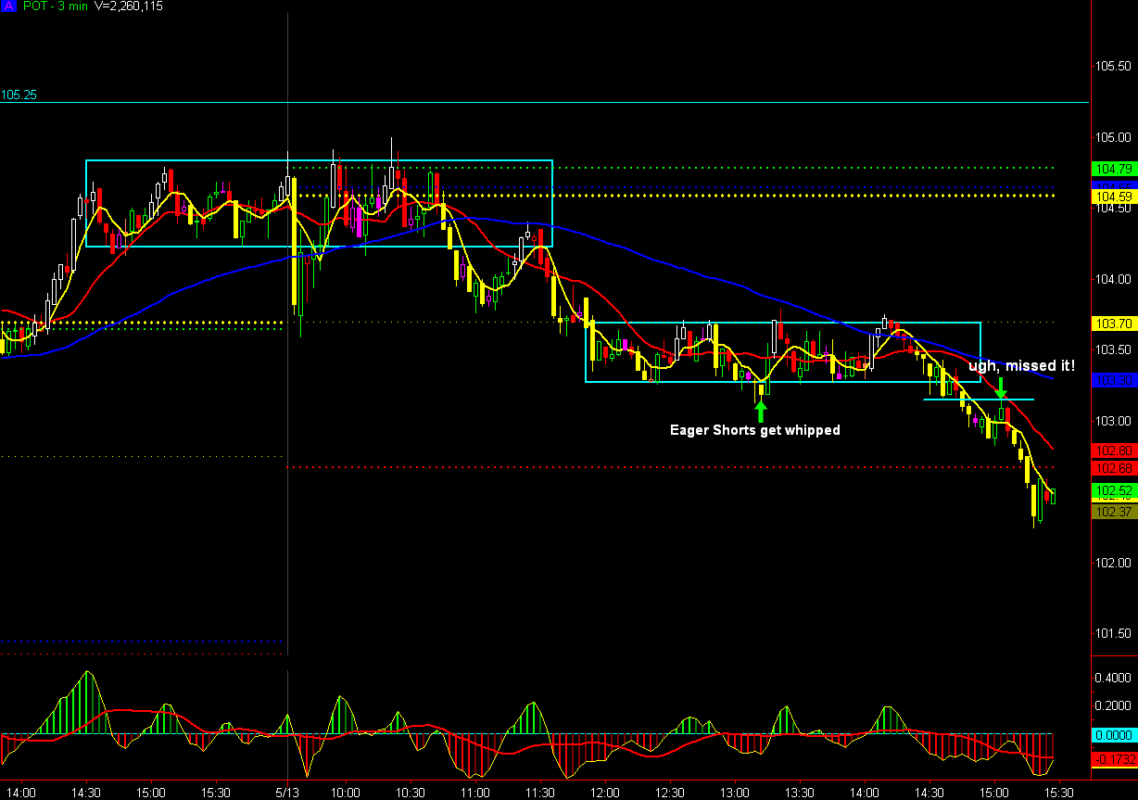Select the 'Eager Shorts get whipped' annotation text
1138x800 pixels.
[x=755, y=430]
